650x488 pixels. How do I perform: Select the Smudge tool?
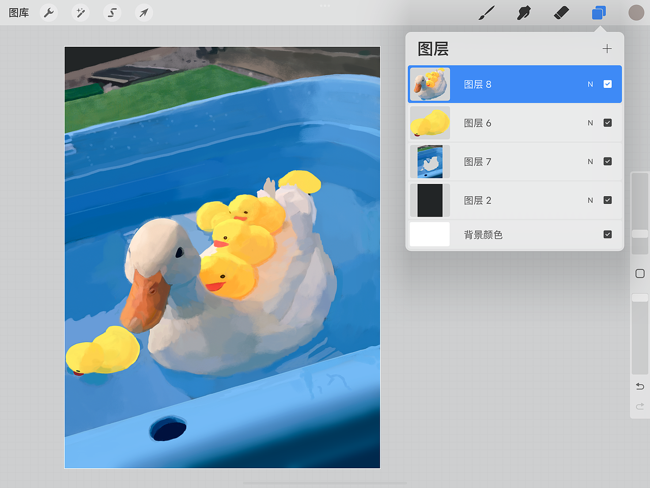click(524, 13)
